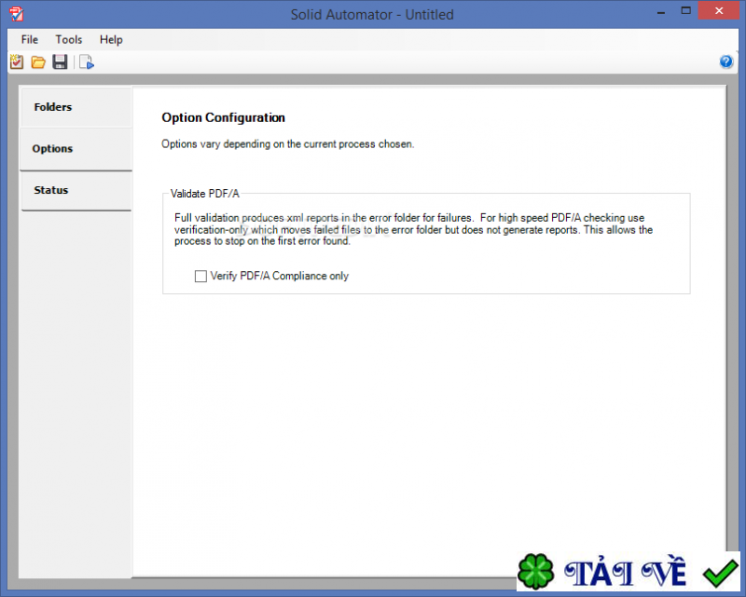The height and width of the screenshot is (597, 746).
Task: Click the text 'Options vary depending on the current process chosen.'
Action: tap(288, 144)
